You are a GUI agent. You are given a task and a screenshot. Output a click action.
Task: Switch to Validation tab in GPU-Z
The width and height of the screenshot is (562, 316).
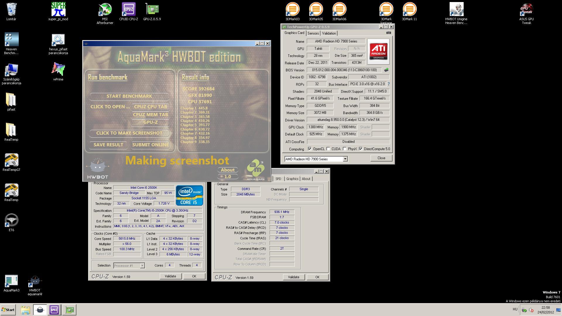(329, 33)
